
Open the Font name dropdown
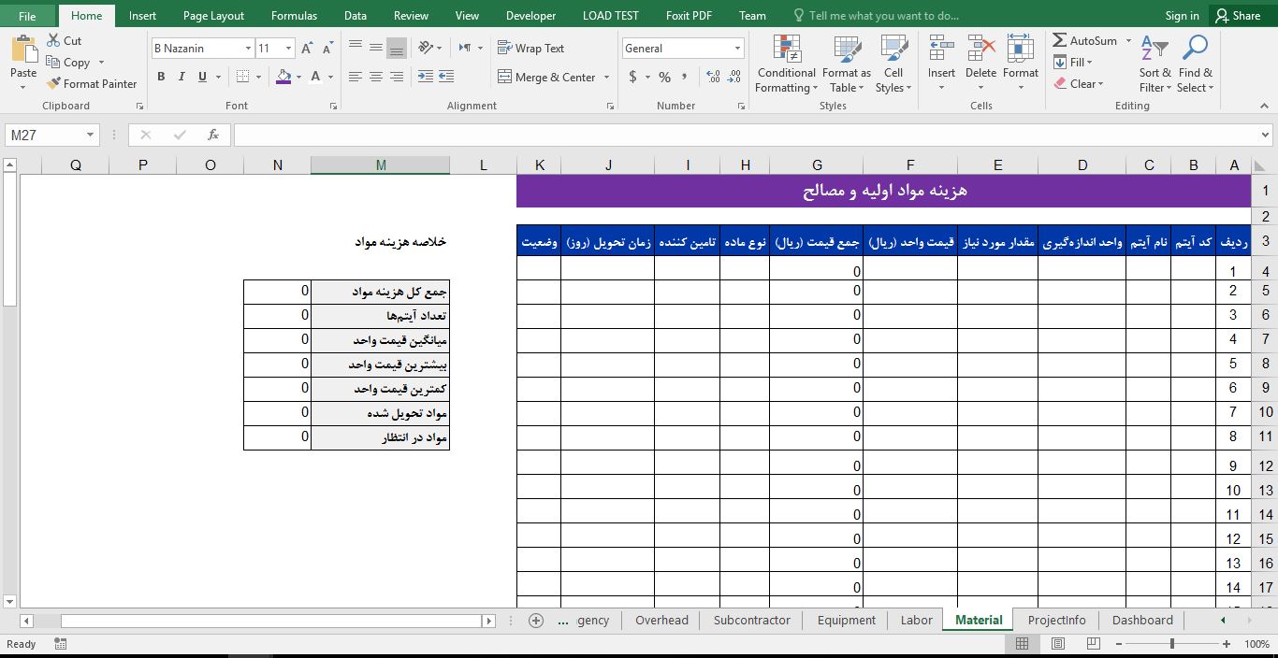pos(249,48)
